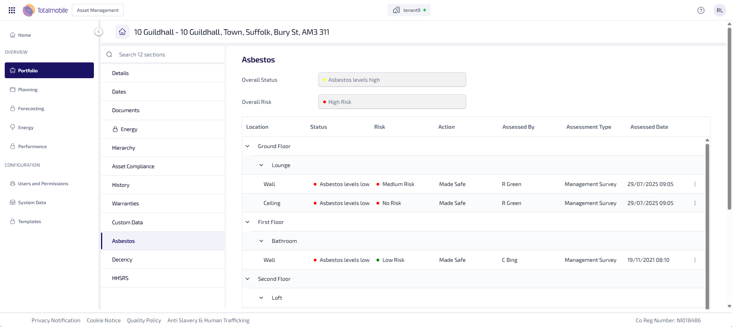
Task: Open the Privacy Notification link
Action: [x=56, y=320]
